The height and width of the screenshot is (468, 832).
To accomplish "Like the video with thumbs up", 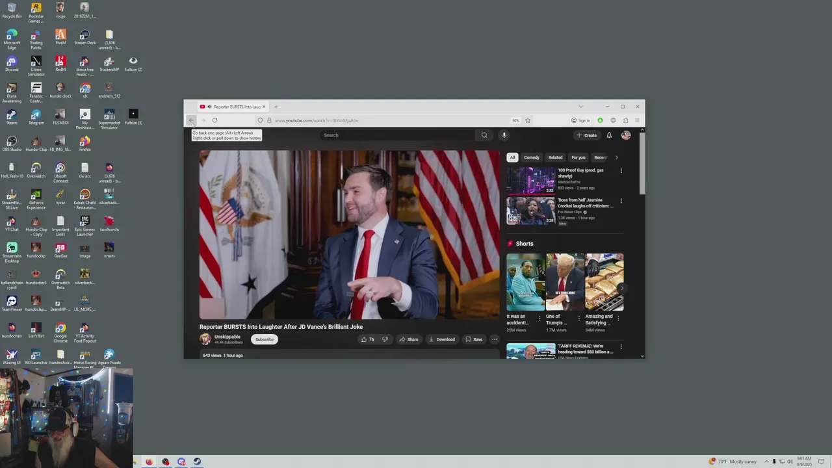I will [368, 339].
